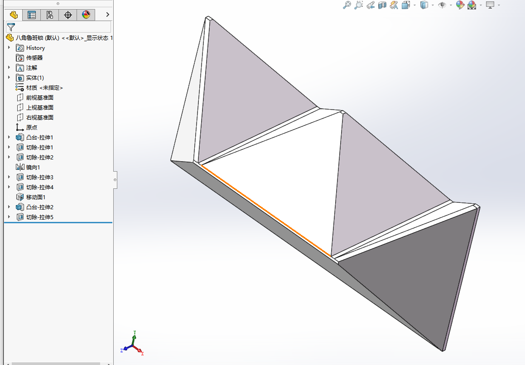Click the filter search input field
This screenshot has width=525, height=365.
tap(63, 27)
